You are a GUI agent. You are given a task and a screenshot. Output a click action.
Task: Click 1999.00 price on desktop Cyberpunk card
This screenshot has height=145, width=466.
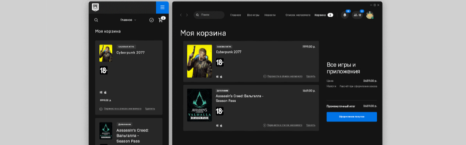click(x=309, y=46)
